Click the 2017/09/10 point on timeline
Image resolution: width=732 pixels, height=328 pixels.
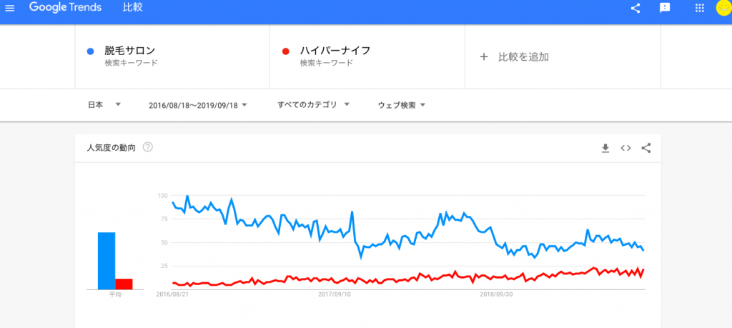[x=335, y=295]
